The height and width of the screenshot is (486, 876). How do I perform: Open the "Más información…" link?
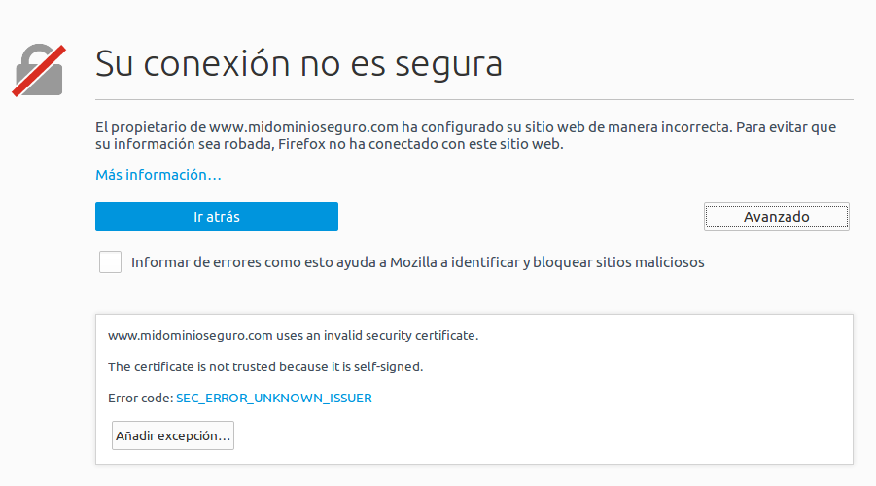pyautogui.click(x=158, y=175)
